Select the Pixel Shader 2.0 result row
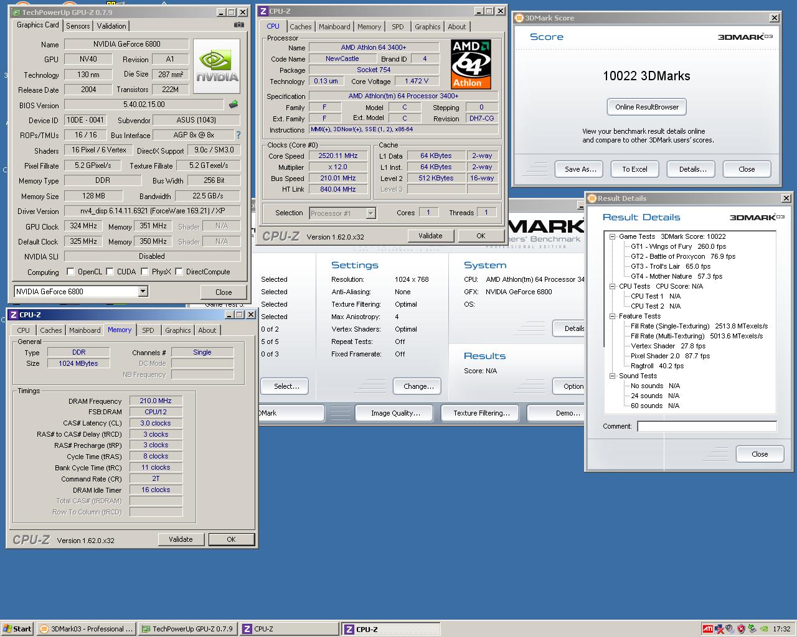 coord(670,356)
